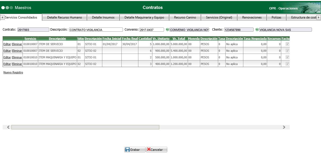Open the Servicios (Original) tab
The image size is (321, 159).
(x=219, y=17)
